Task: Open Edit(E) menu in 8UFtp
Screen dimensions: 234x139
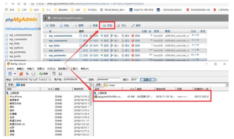Action: [20, 69]
